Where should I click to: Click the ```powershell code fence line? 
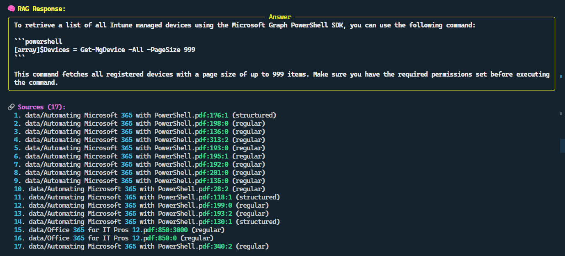click(x=38, y=41)
